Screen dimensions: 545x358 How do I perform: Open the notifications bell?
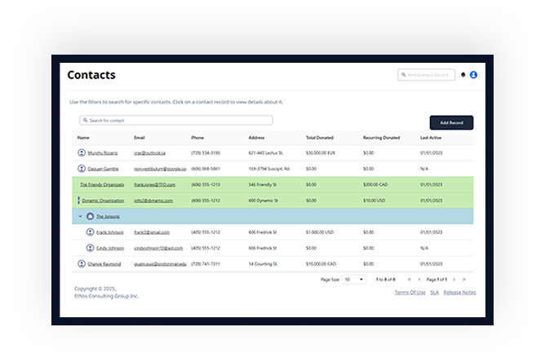pyautogui.click(x=463, y=75)
